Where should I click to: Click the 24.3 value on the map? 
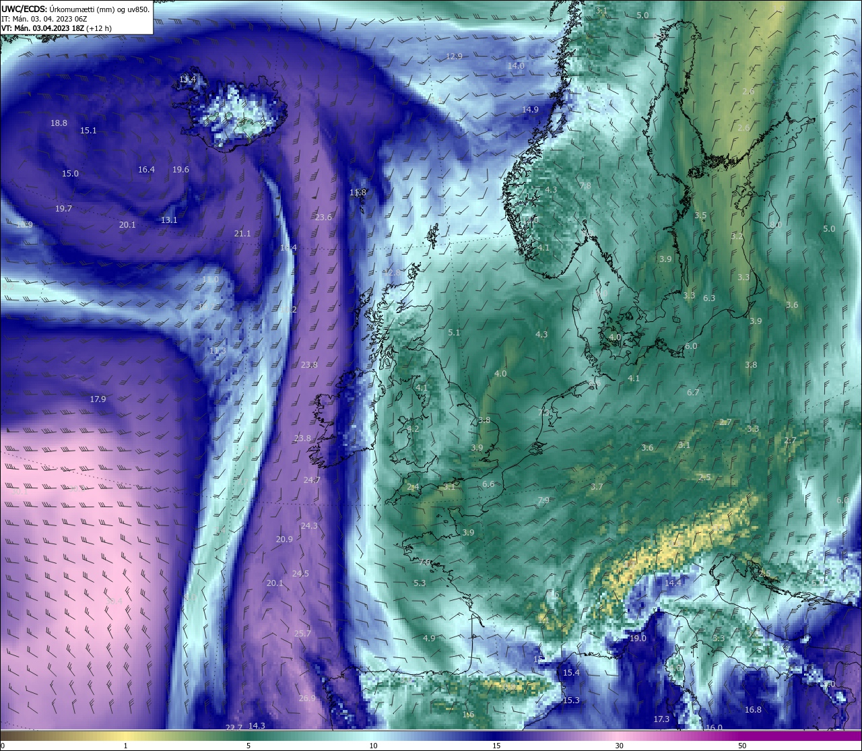[309, 526]
